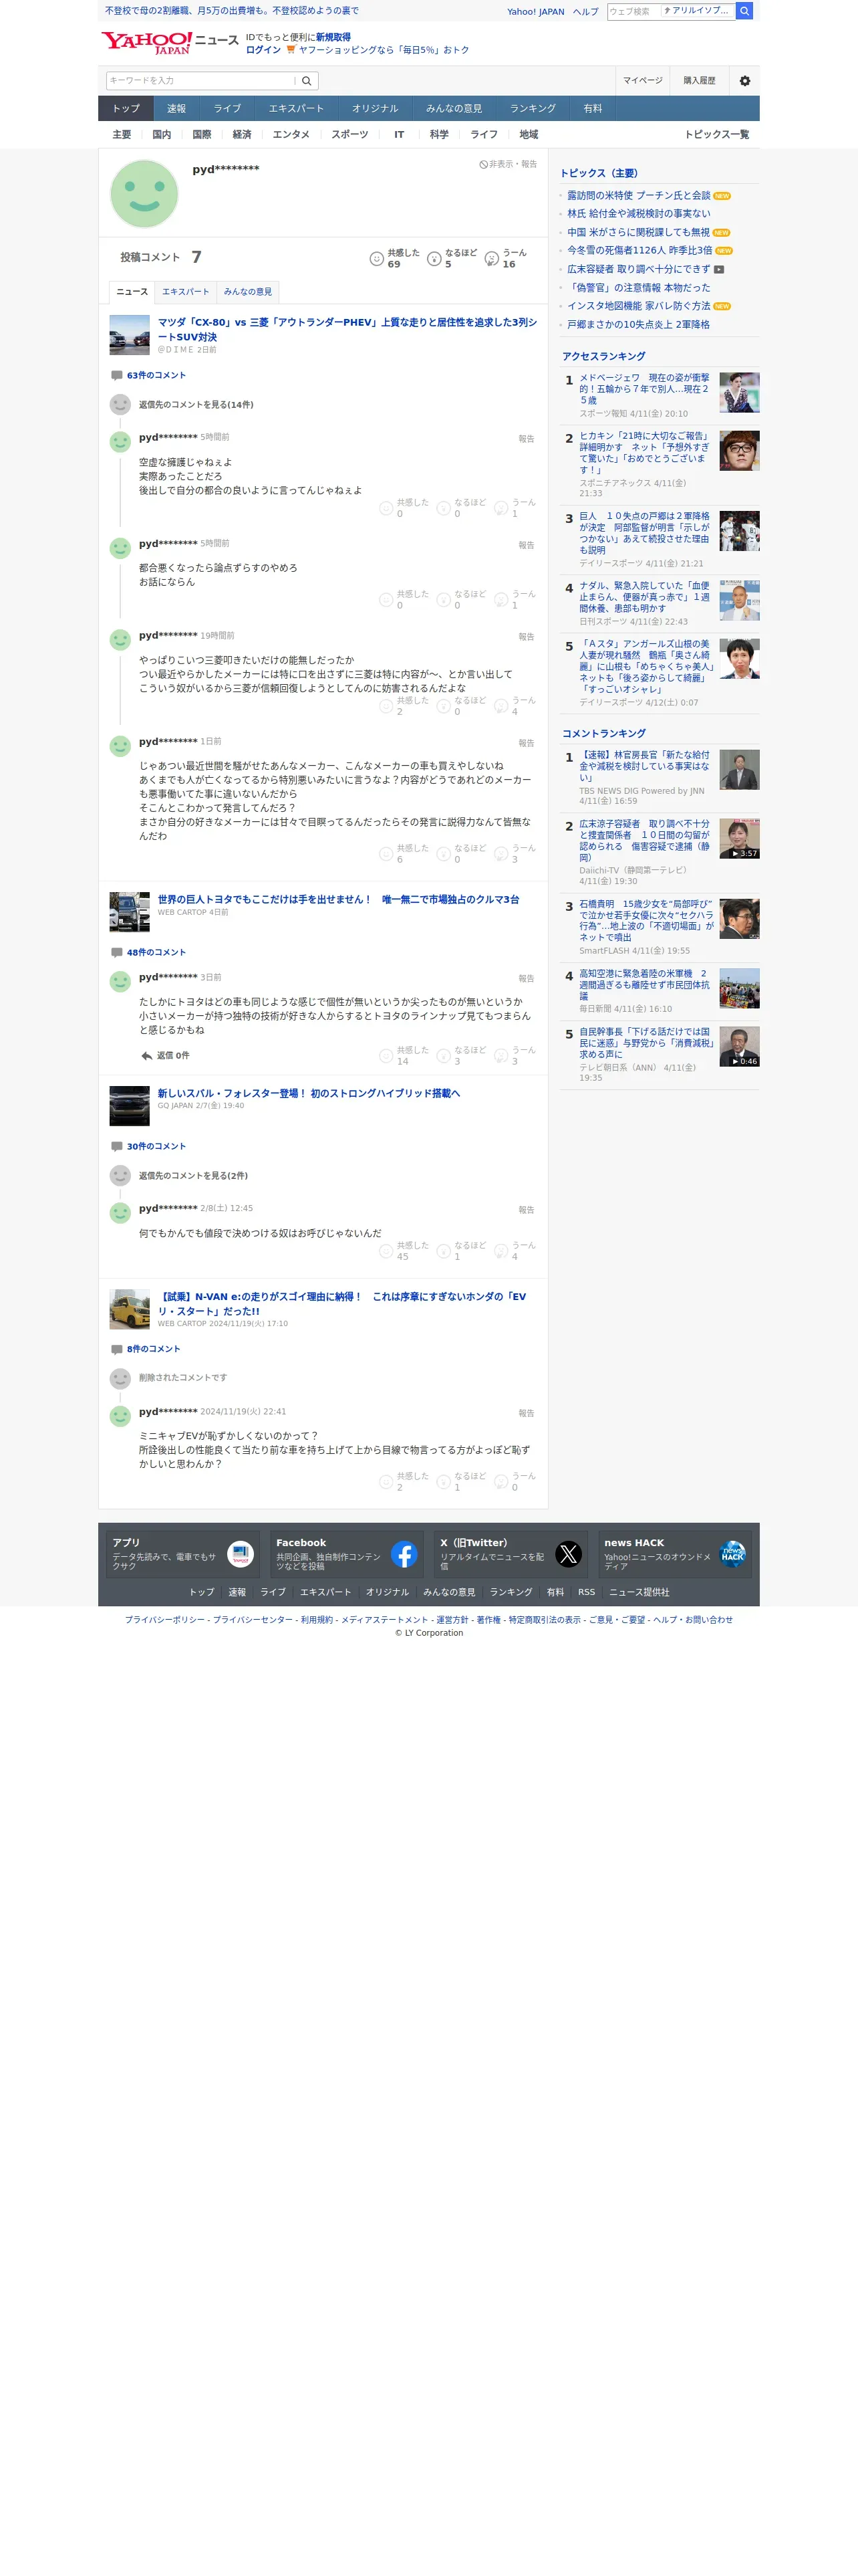Viewport: 858px width, 2576px height.
Task: Open the N-VAN e: article thumbnail
Action: [x=130, y=1310]
